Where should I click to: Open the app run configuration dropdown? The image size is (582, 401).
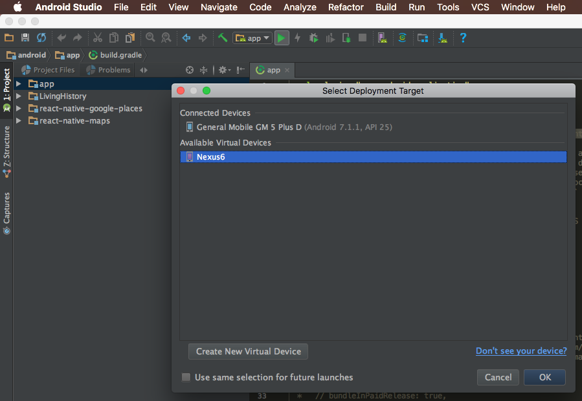tap(252, 38)
